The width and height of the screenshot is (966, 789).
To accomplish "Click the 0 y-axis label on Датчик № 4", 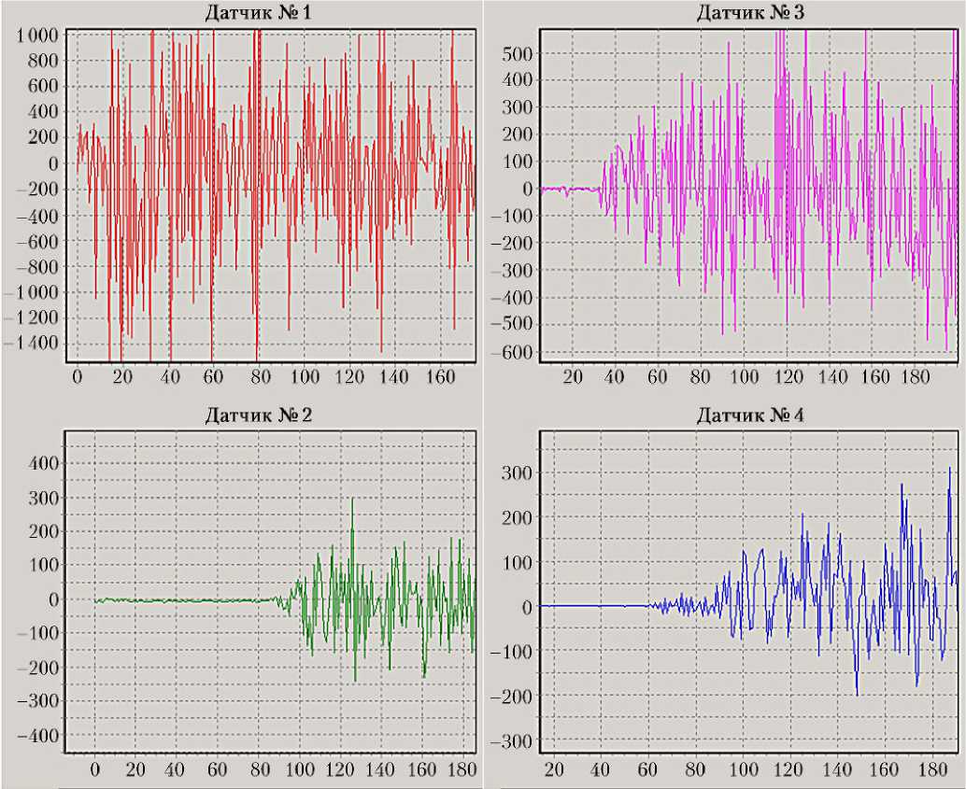I will 527,607.
